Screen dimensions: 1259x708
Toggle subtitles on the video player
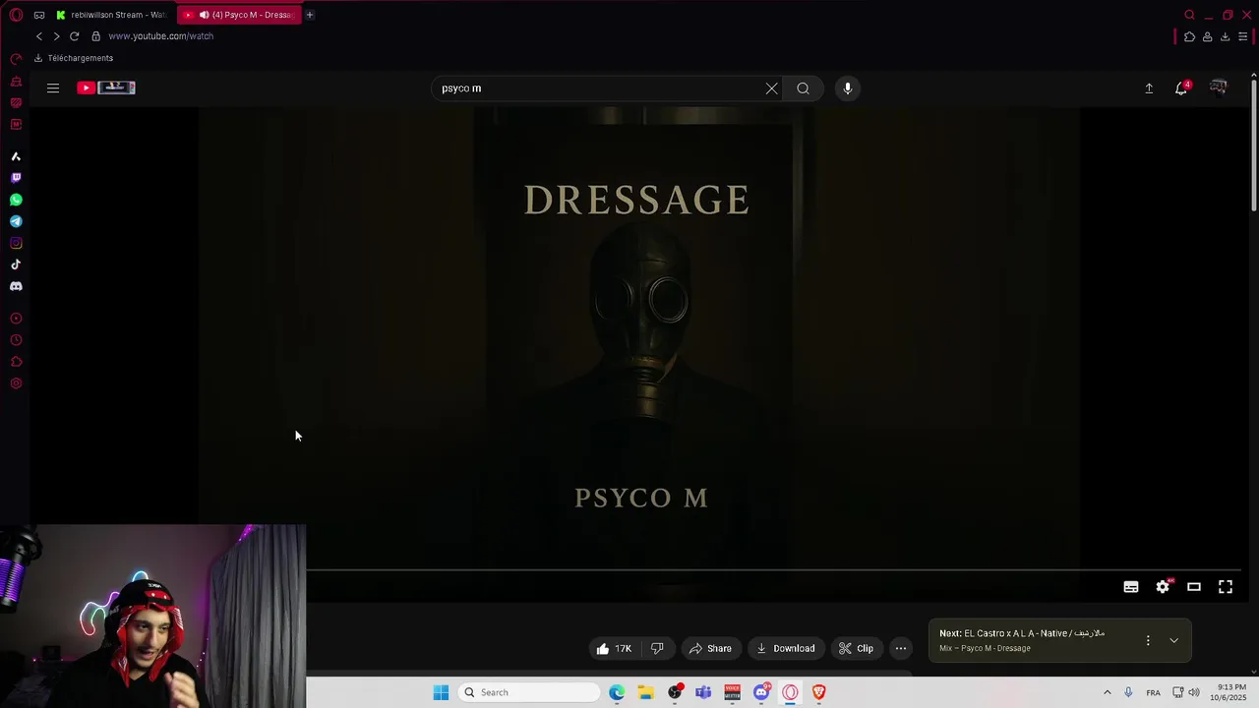pyautogui.click(x=1131, y=587)
